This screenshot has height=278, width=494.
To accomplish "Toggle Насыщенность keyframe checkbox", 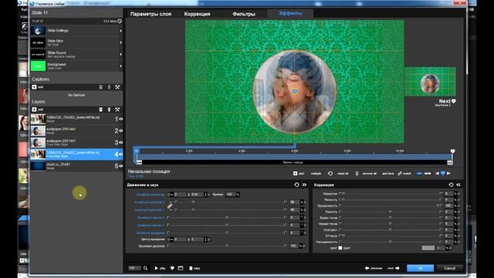I will (340, 242).
